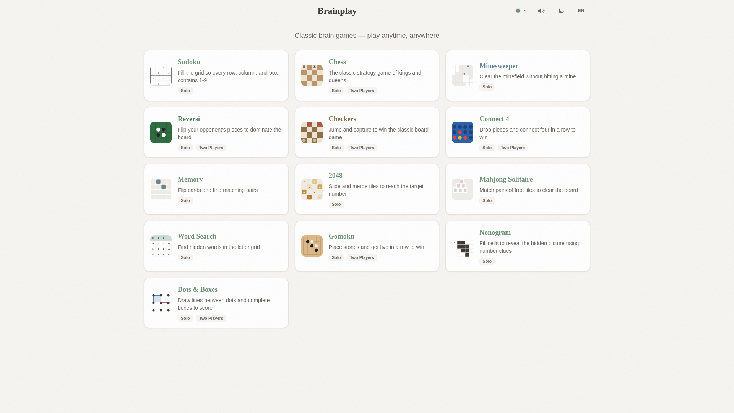Select the green Reversi icon
This screenshot has width=734, height=413.
(161, 132)
